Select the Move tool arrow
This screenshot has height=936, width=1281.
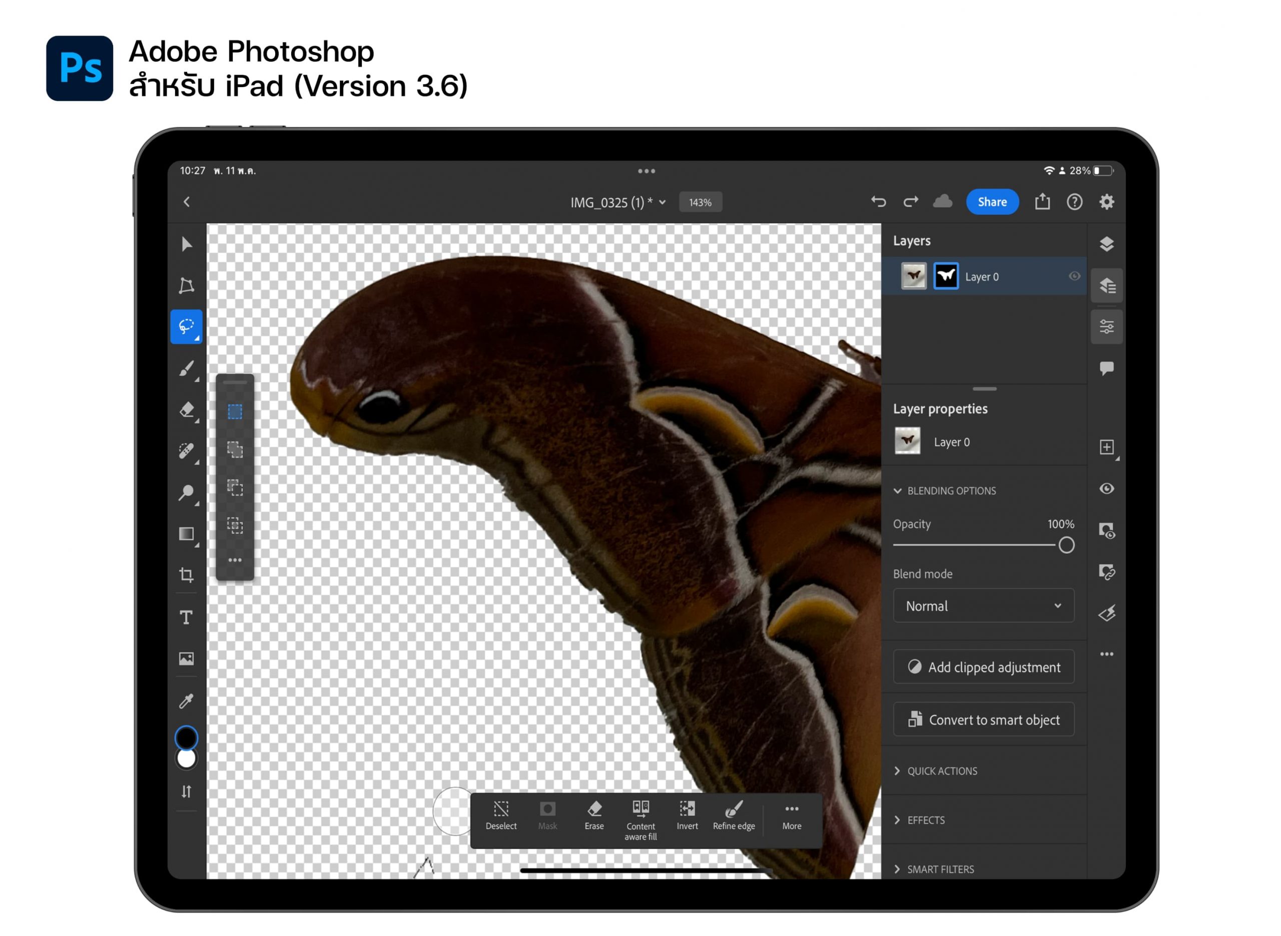(187, 245)
